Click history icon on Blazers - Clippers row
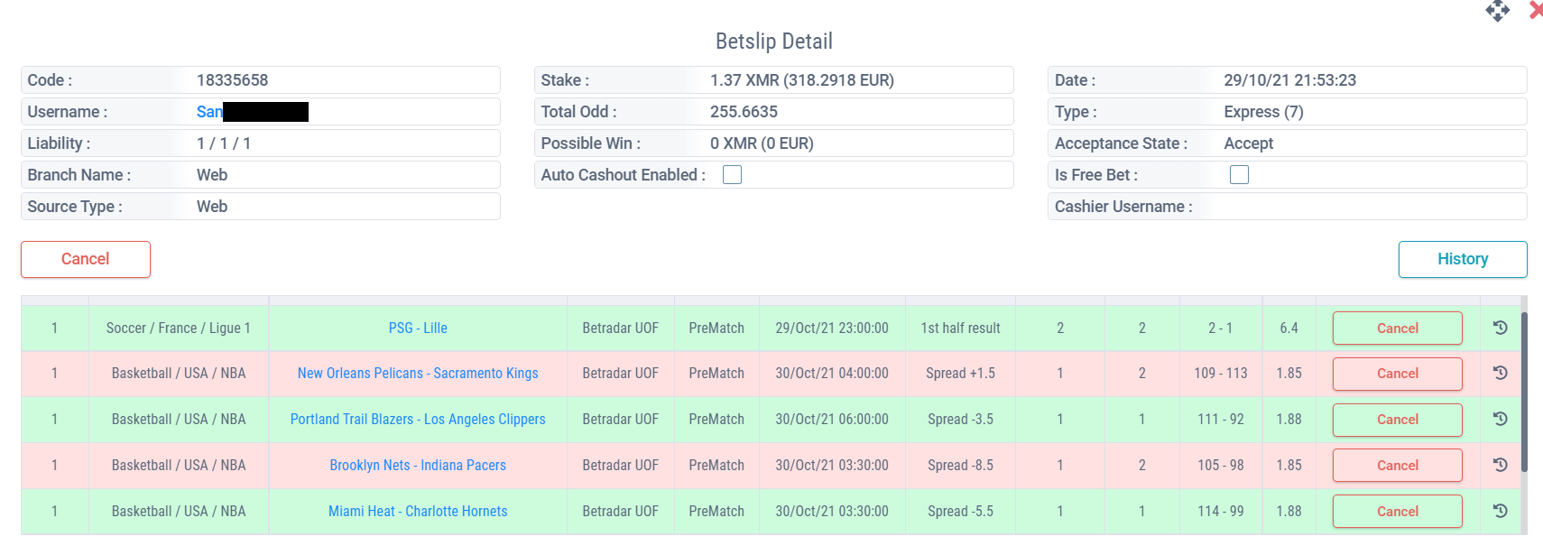1543x555 pixels. (1500, 419)
